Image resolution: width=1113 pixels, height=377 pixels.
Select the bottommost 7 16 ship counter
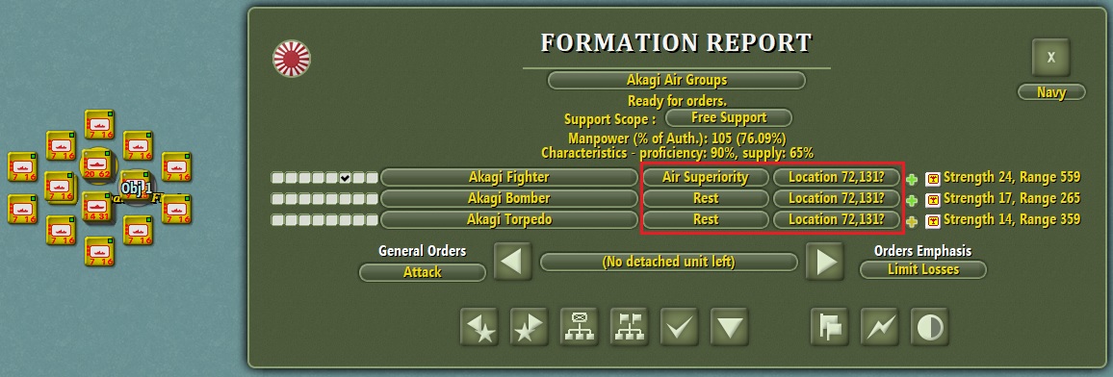tap(99, 251)
